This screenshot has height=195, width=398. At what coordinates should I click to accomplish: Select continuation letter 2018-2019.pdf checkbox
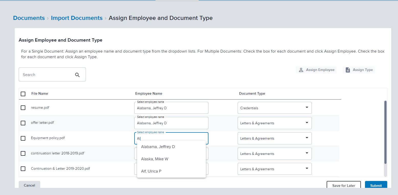click(x=23, y=153)
